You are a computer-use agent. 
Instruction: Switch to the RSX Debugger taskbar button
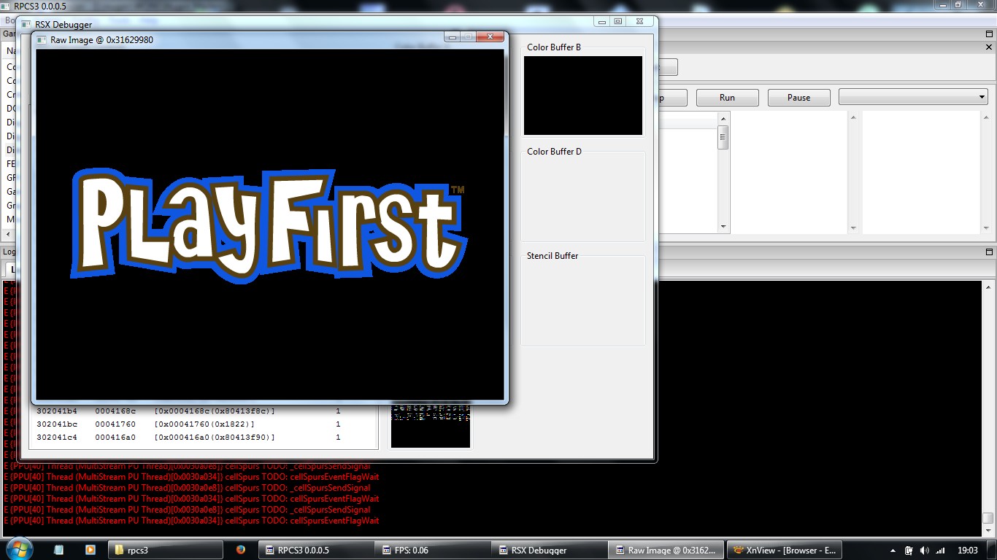click(549, 550)
